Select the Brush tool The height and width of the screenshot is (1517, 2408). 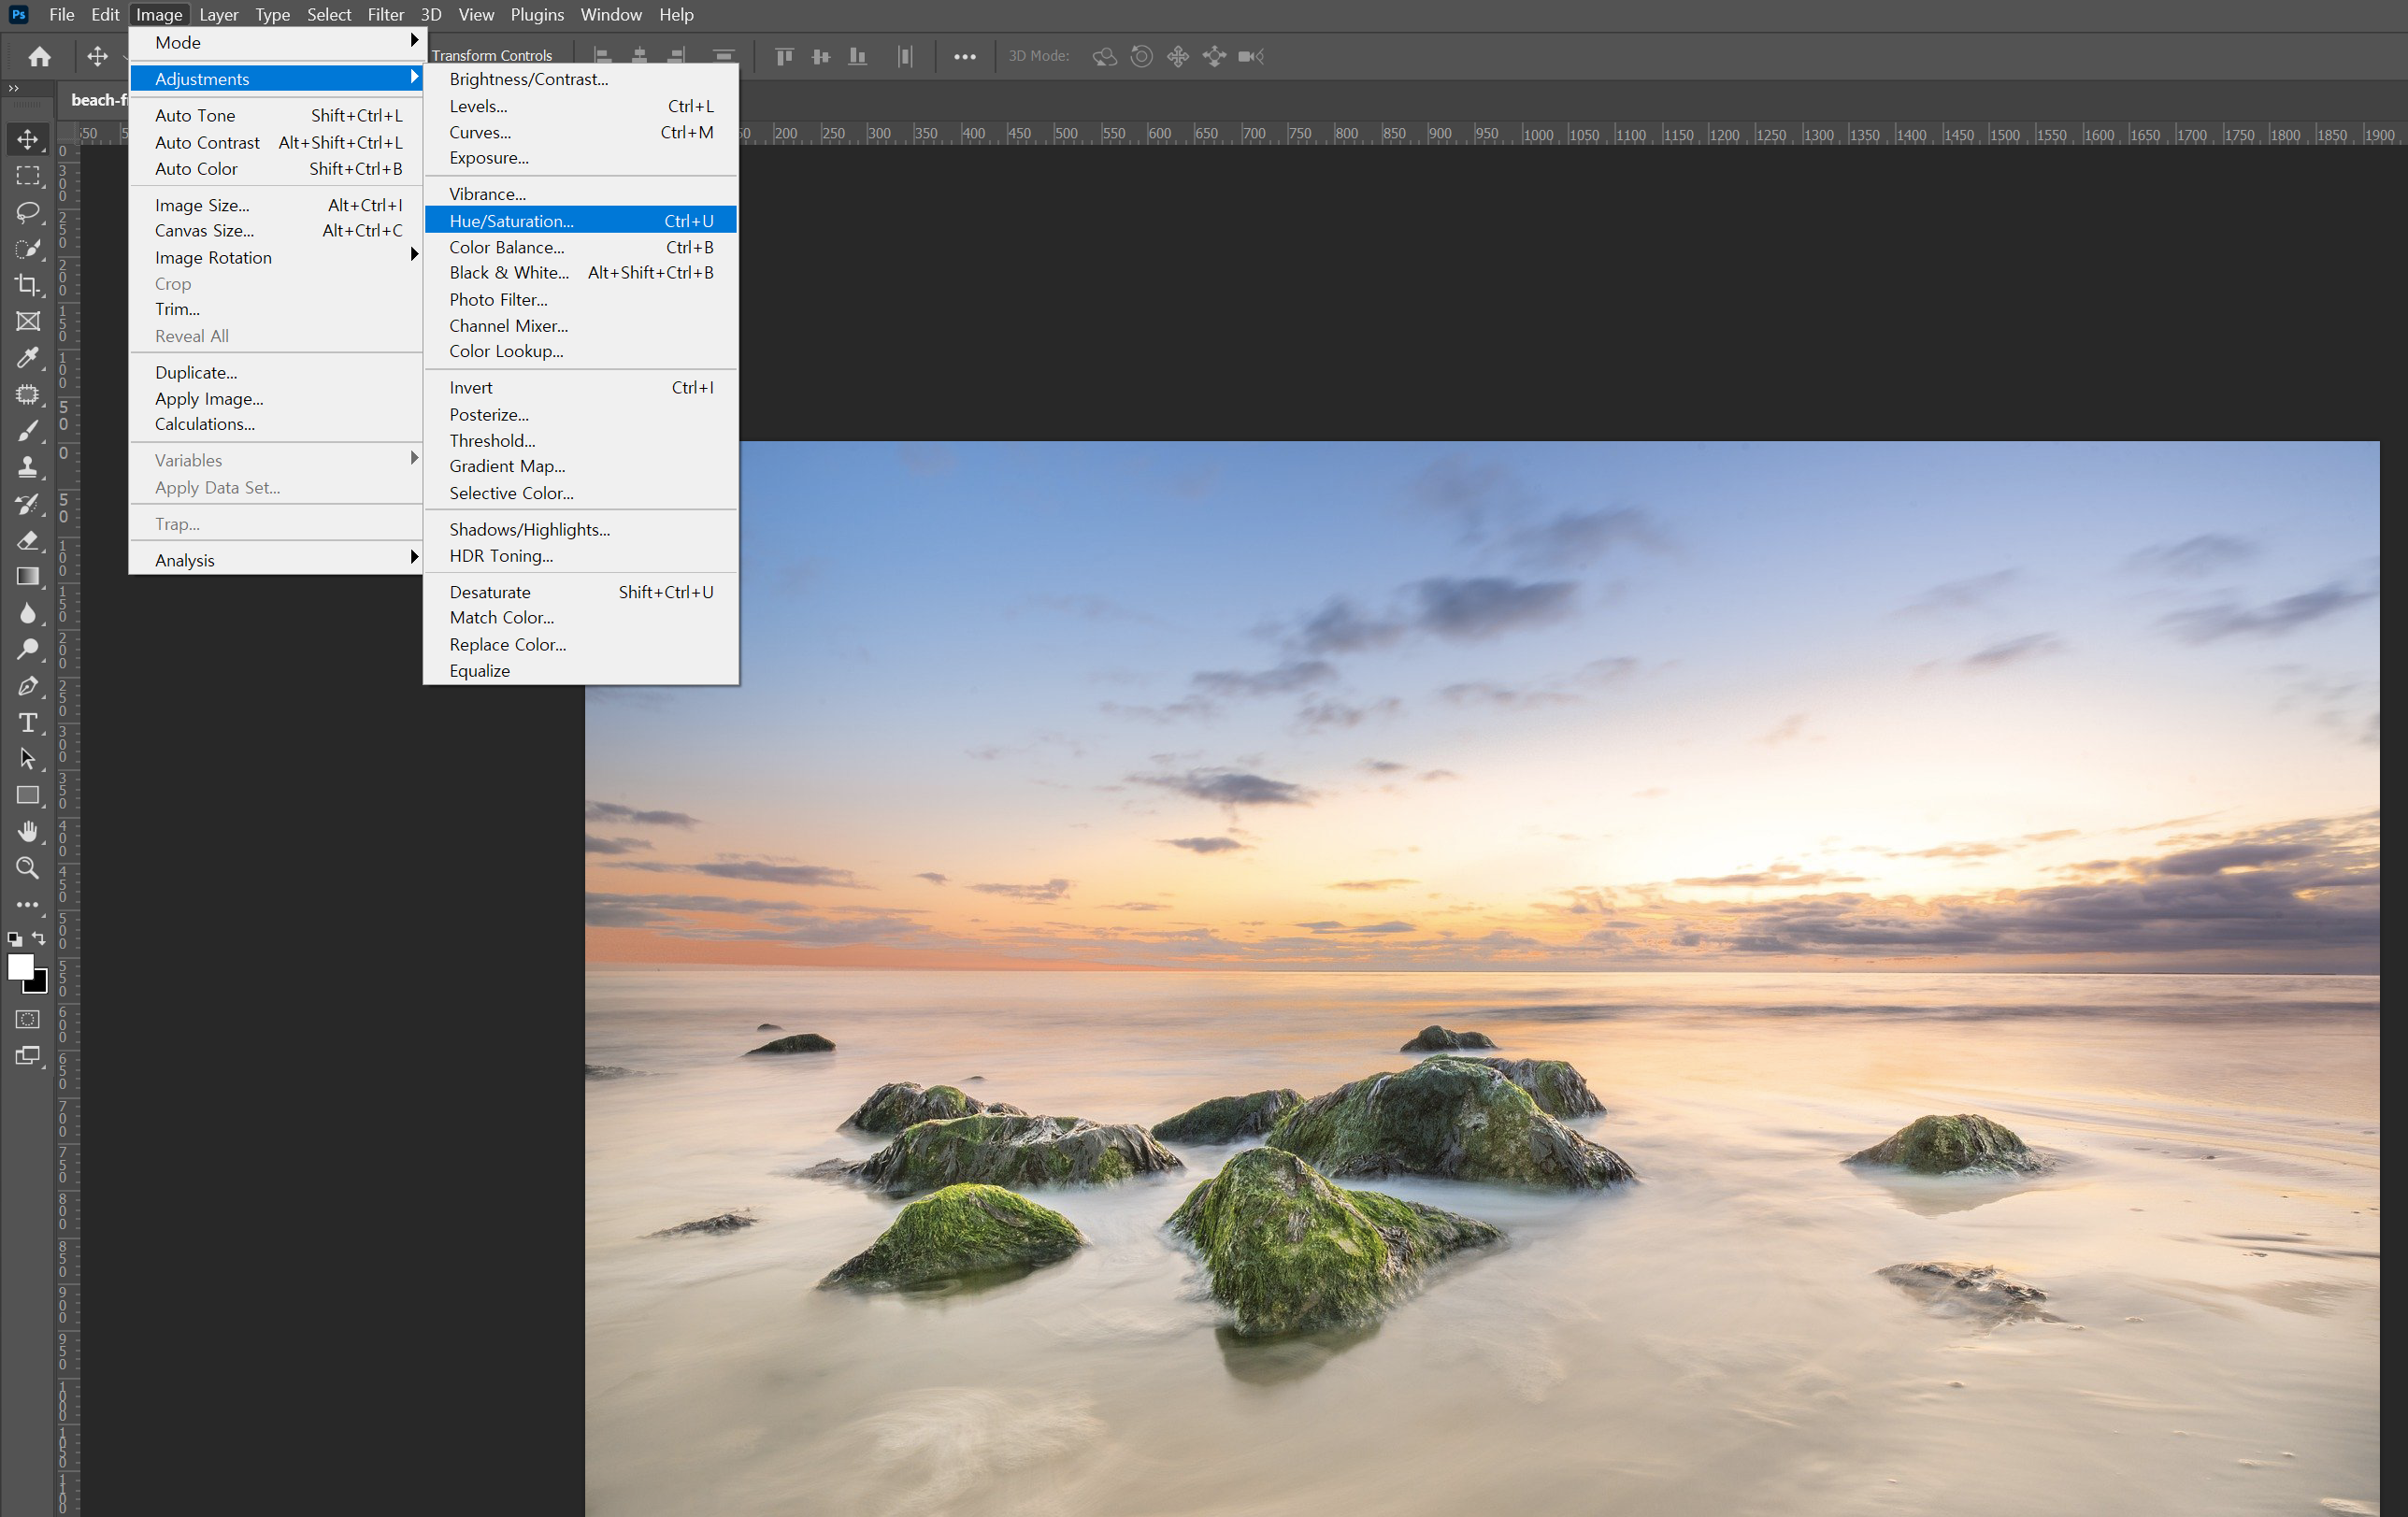point(27,431)
